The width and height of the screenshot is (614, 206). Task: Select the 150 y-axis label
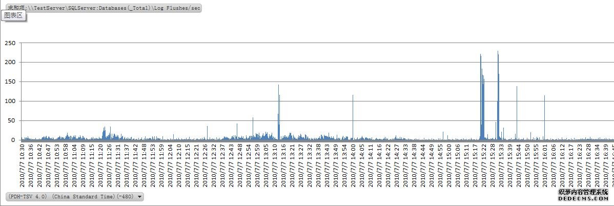pyautogui.click(x=9, y=82)
